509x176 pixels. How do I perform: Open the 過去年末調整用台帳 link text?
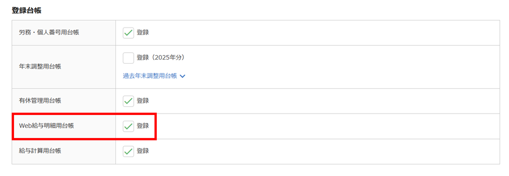[150, 76]
